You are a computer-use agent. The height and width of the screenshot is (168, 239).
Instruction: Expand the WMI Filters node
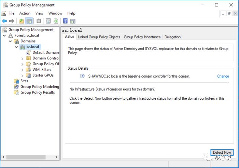click(23, 70)
